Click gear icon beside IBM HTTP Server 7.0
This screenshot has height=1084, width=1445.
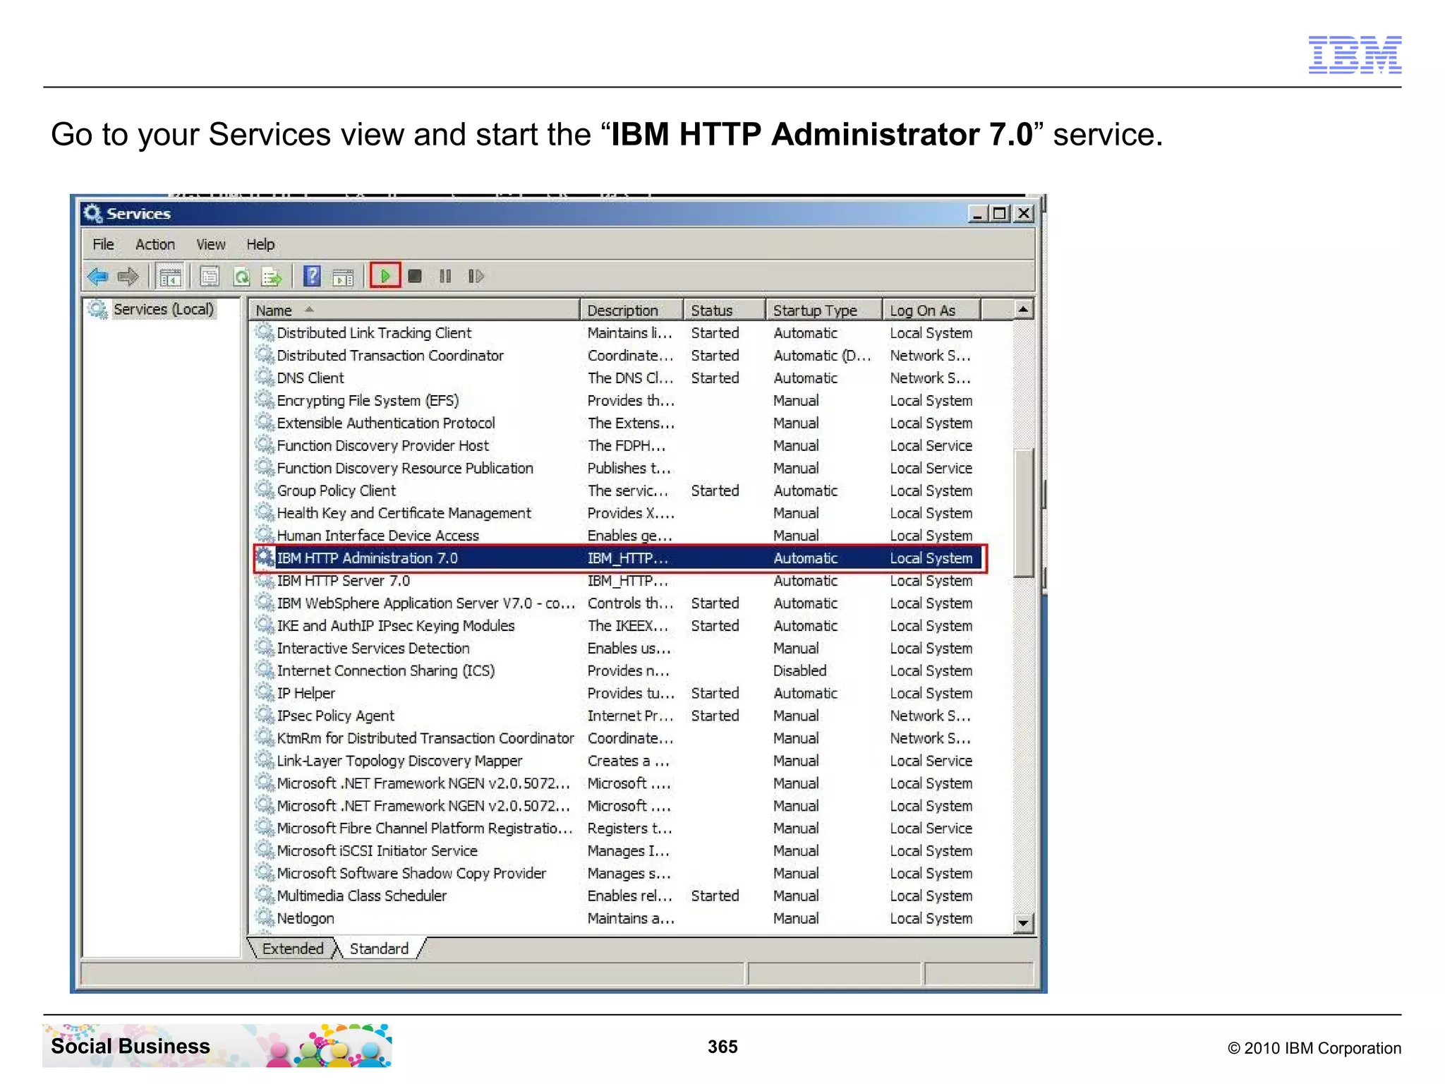265,580
